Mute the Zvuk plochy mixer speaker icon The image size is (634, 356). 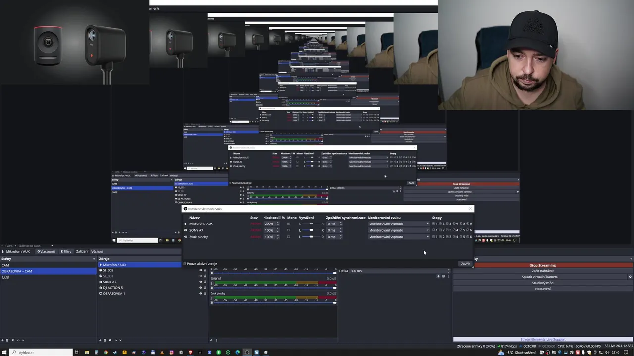coord(212,302)
